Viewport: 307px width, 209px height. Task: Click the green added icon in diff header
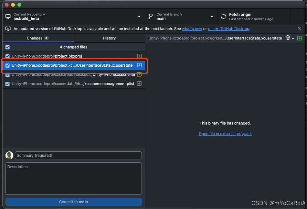[x=300, y=38]
